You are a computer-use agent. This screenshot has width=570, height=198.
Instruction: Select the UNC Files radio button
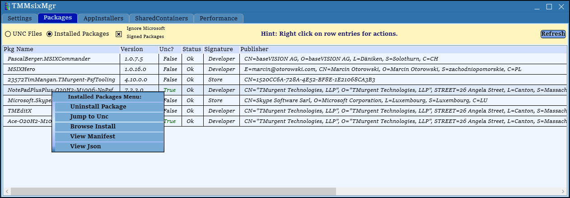(x=8, y=34)
